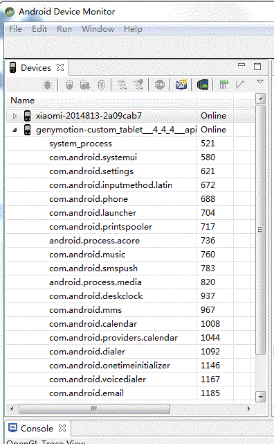
Task: Select the com.android.smspush process
Action: pyautogui.click(x=93, y=268)
